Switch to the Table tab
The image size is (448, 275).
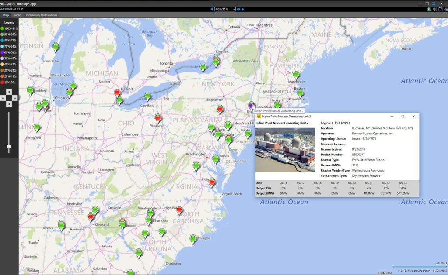point(17,15)
